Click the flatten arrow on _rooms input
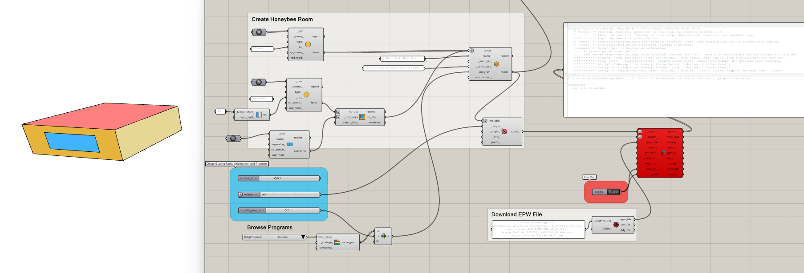 pyautogui.click(x=640, y=132)
